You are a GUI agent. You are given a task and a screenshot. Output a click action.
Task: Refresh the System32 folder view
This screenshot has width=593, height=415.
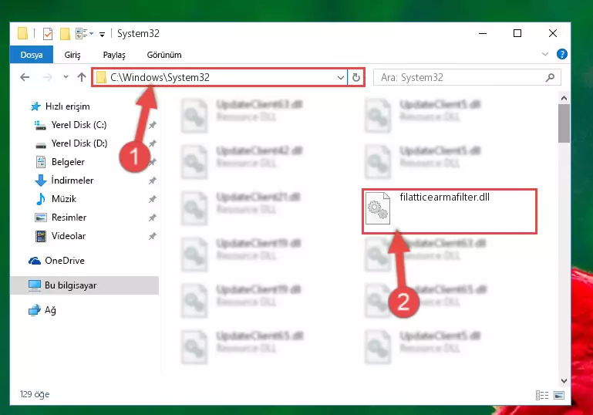[355, 78]
